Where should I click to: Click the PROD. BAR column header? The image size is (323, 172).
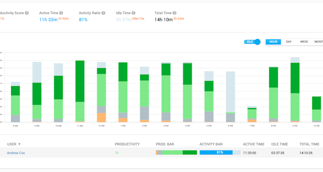pos(165,144)
